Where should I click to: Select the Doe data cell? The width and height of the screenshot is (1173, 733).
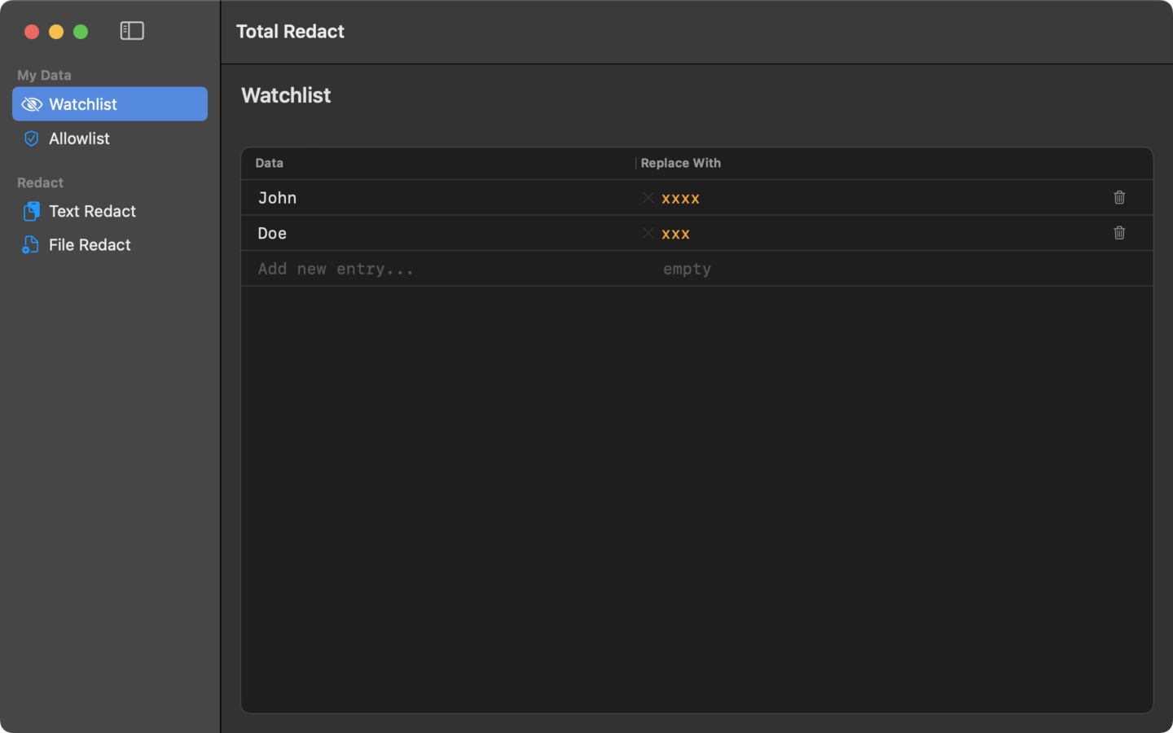click(272, 233)
